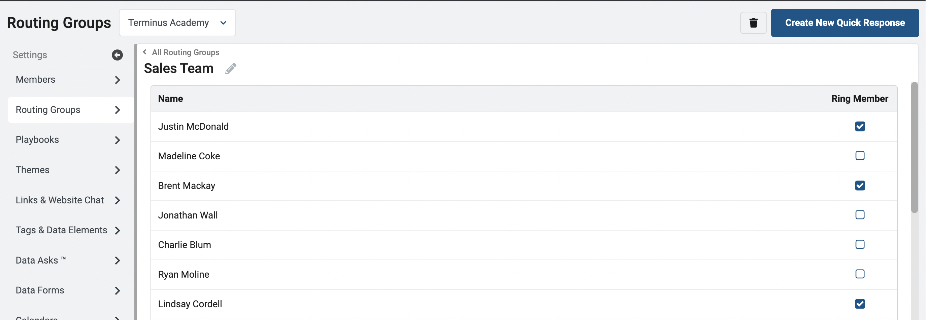The height and width of the screenshot is (320, 926).
Task: Go back to All Routing Groups
Action: click(186, 52)
